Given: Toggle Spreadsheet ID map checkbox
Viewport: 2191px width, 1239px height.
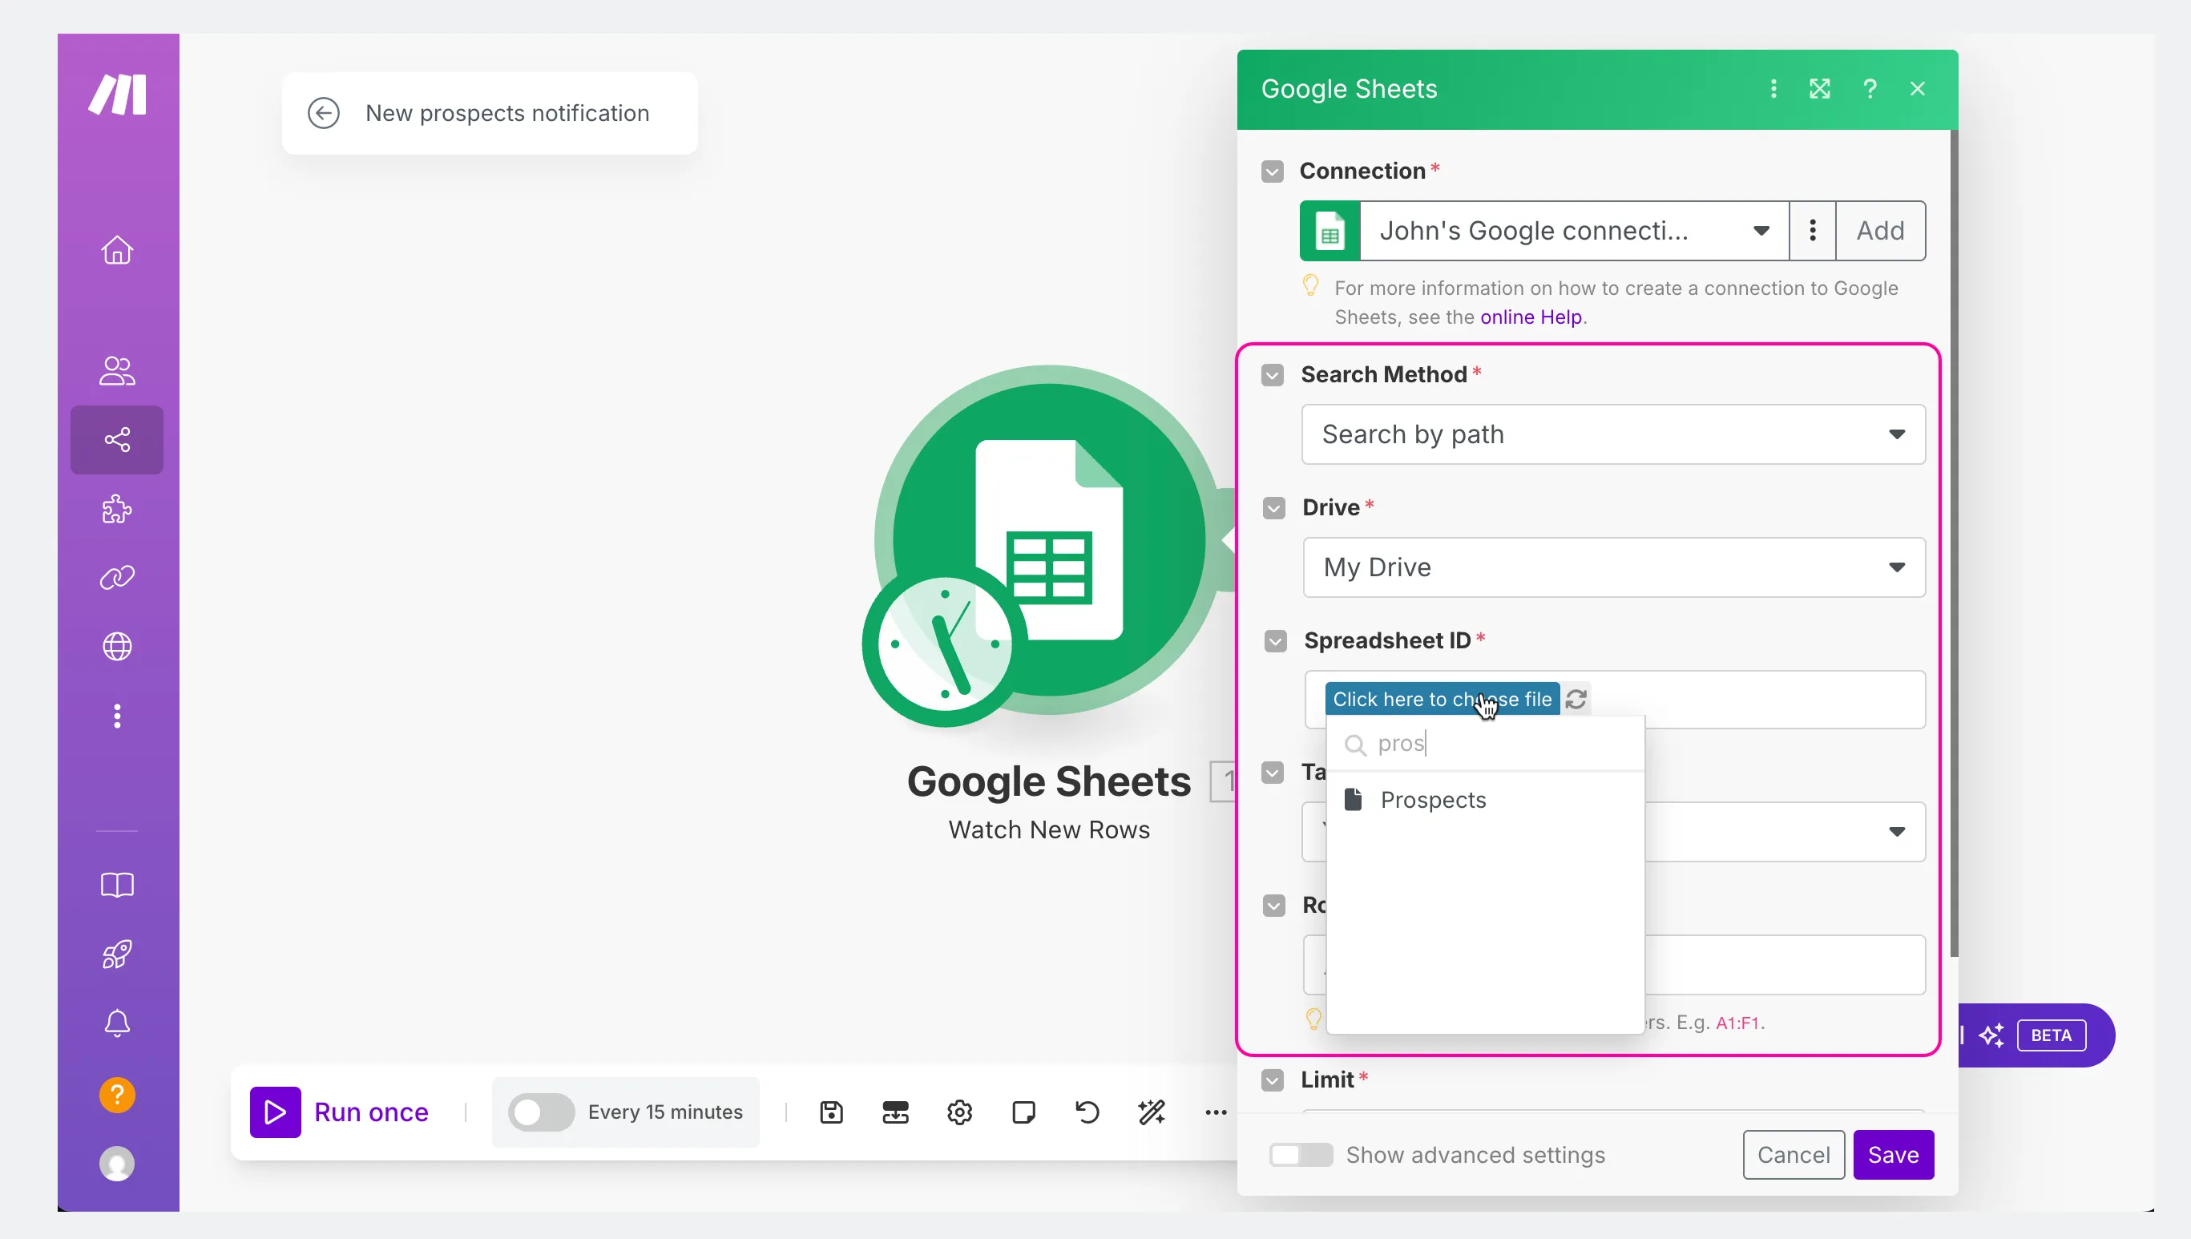Looking at the screenshot, I should pos(1276,641).
